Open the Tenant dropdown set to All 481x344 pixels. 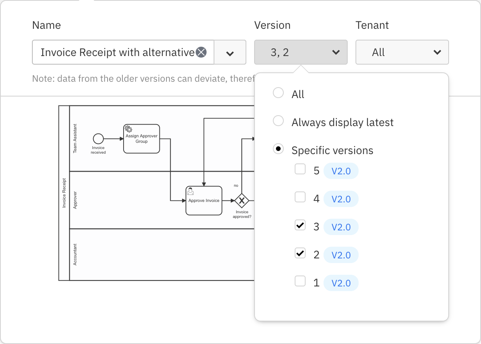coord(402,53)
